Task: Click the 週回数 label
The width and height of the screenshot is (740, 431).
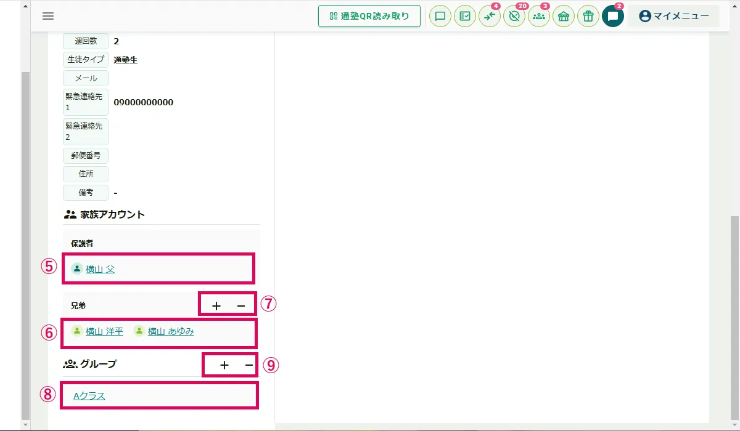Action: coord(86,41)
